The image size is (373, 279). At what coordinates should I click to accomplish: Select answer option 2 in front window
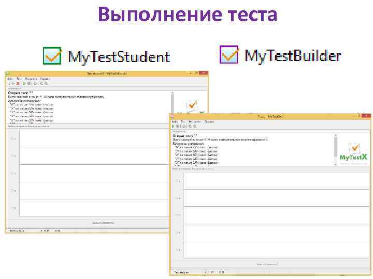(178, 198)
